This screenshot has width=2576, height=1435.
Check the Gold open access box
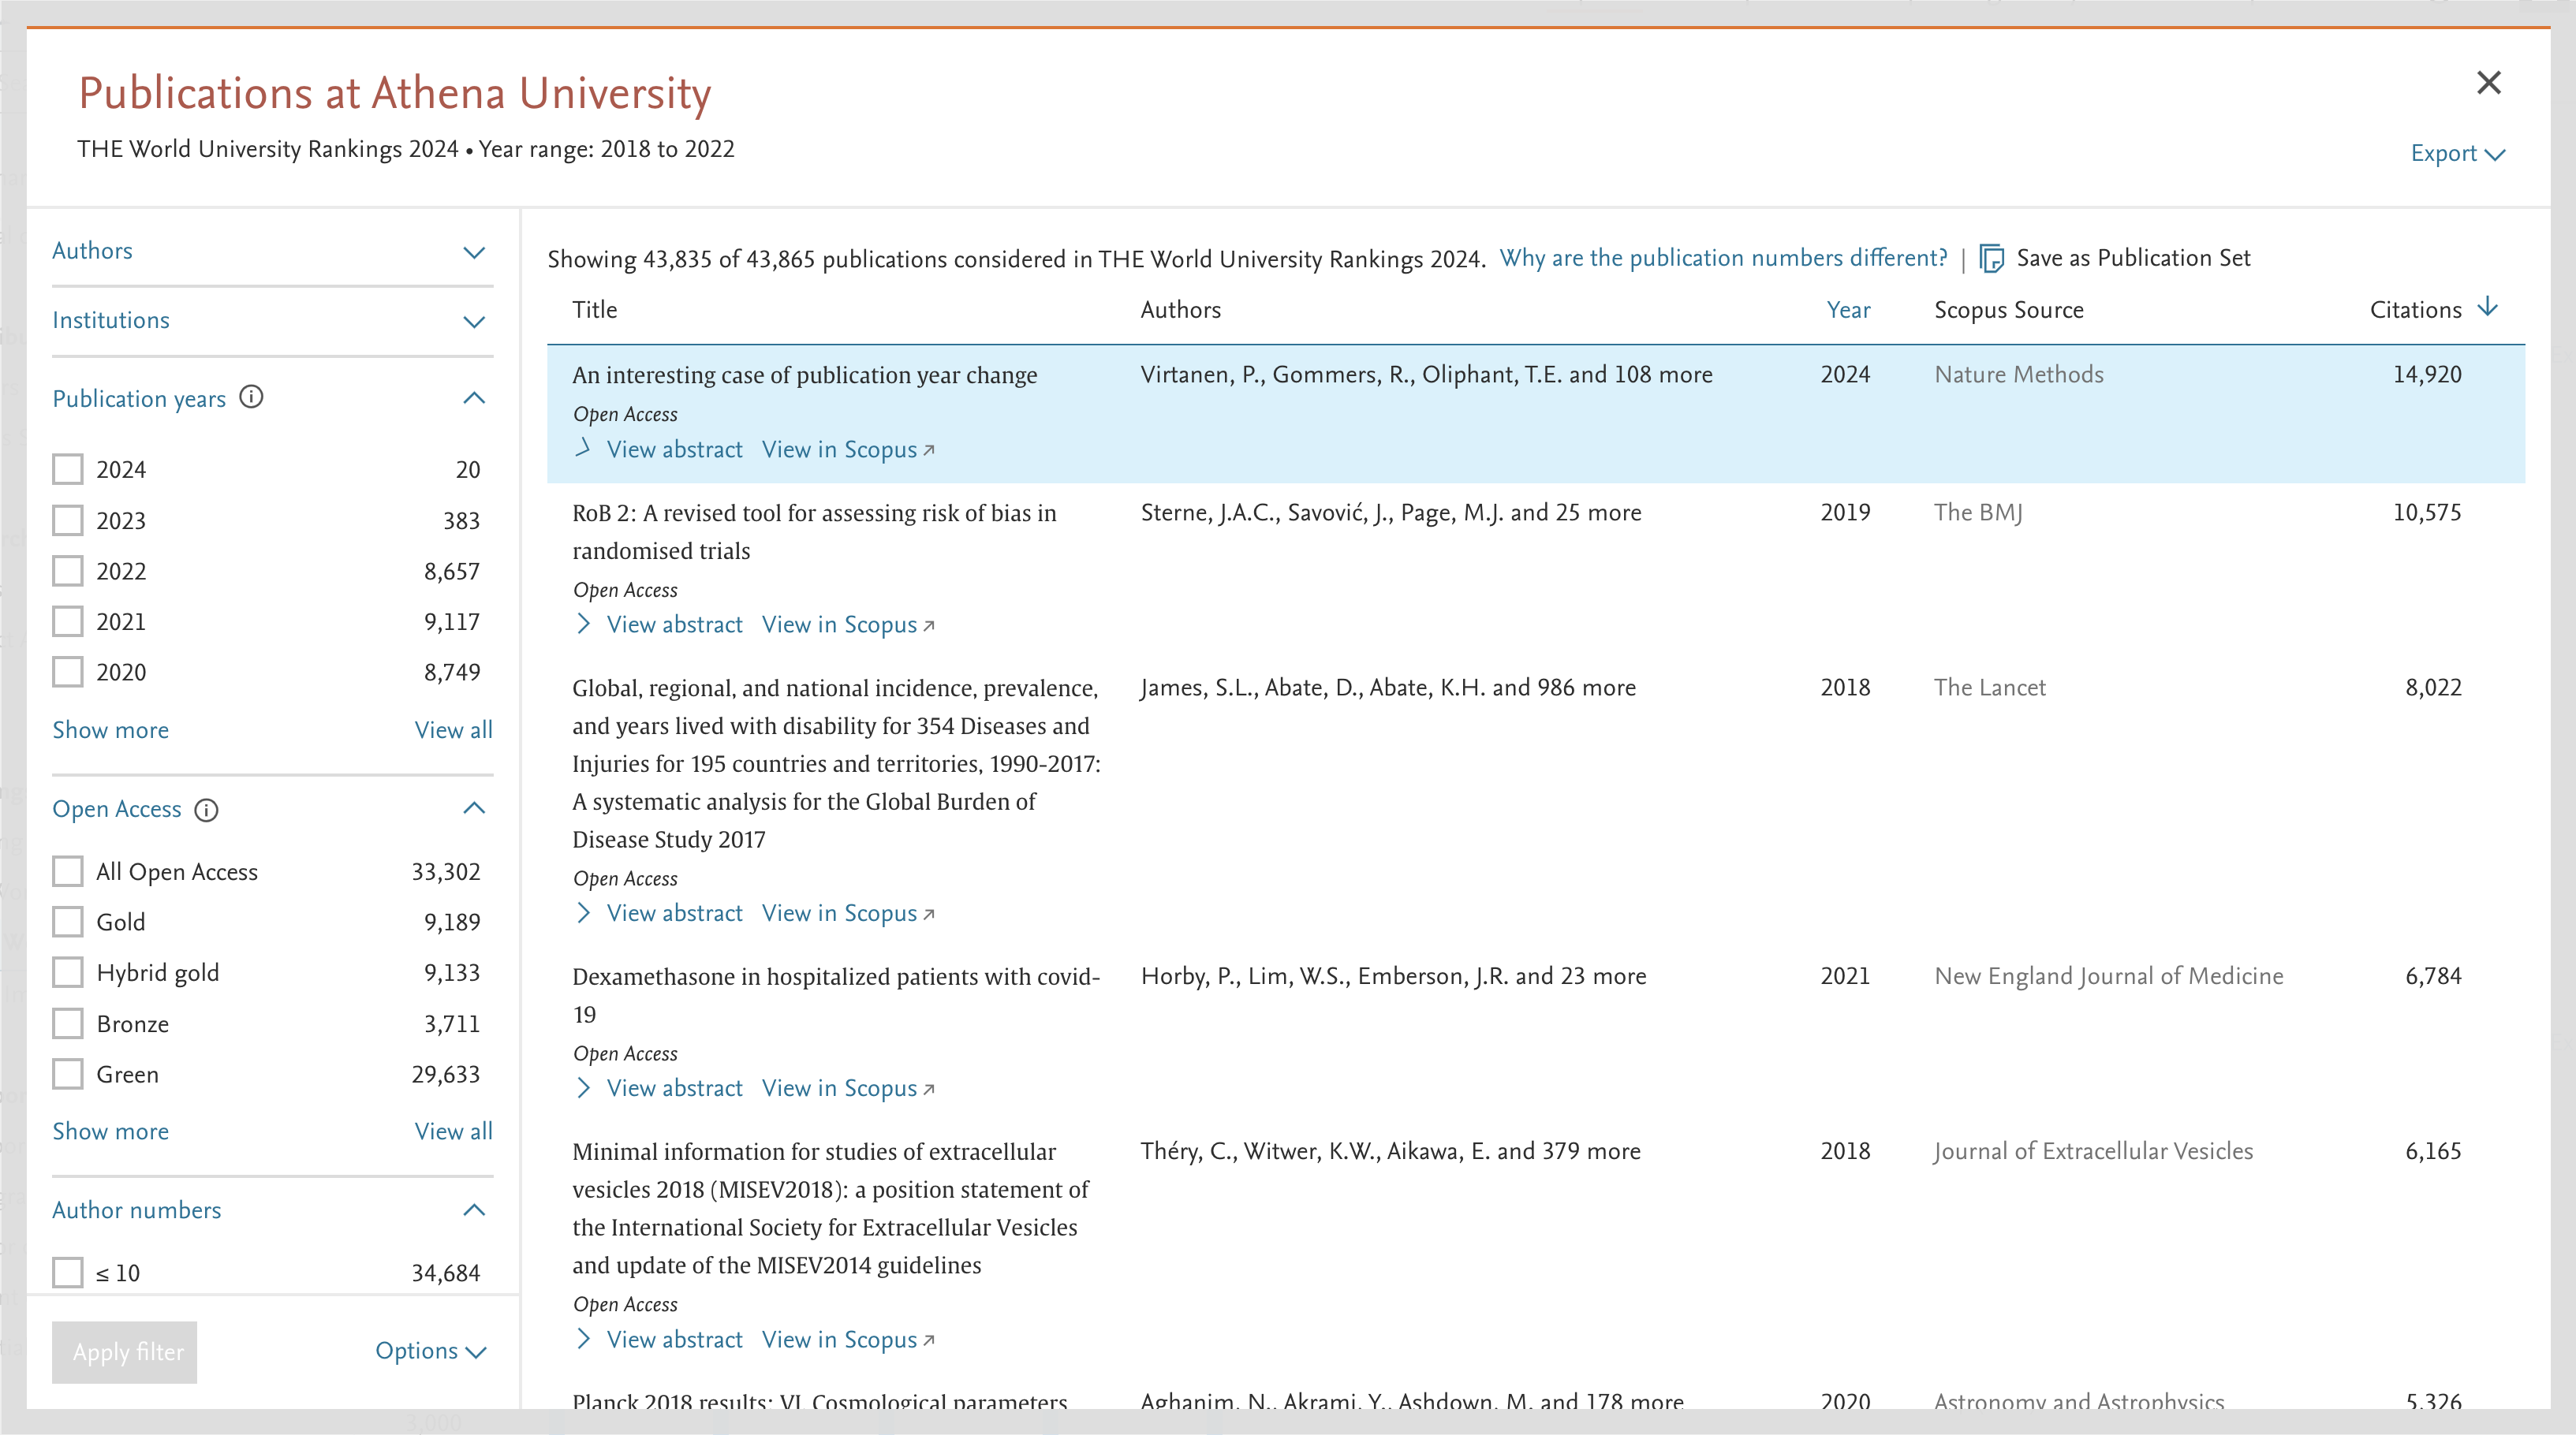[x=67, y=922]
